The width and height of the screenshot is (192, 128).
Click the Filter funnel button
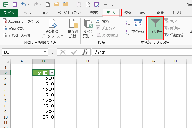(155, 27)
